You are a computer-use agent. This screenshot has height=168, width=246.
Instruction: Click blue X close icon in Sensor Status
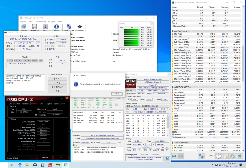(x=240, y=156)
